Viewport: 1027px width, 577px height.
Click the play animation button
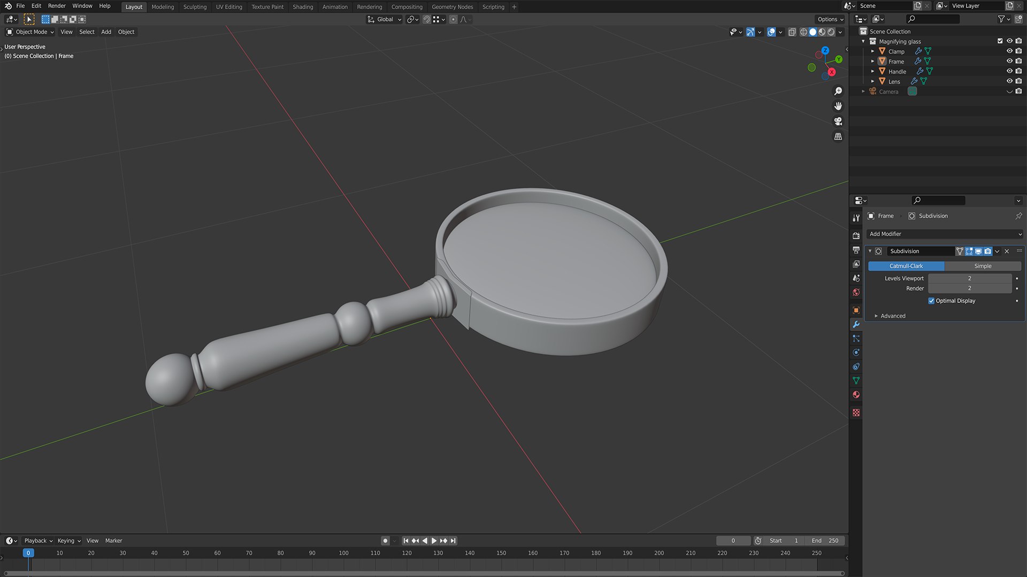pos(434,541)
